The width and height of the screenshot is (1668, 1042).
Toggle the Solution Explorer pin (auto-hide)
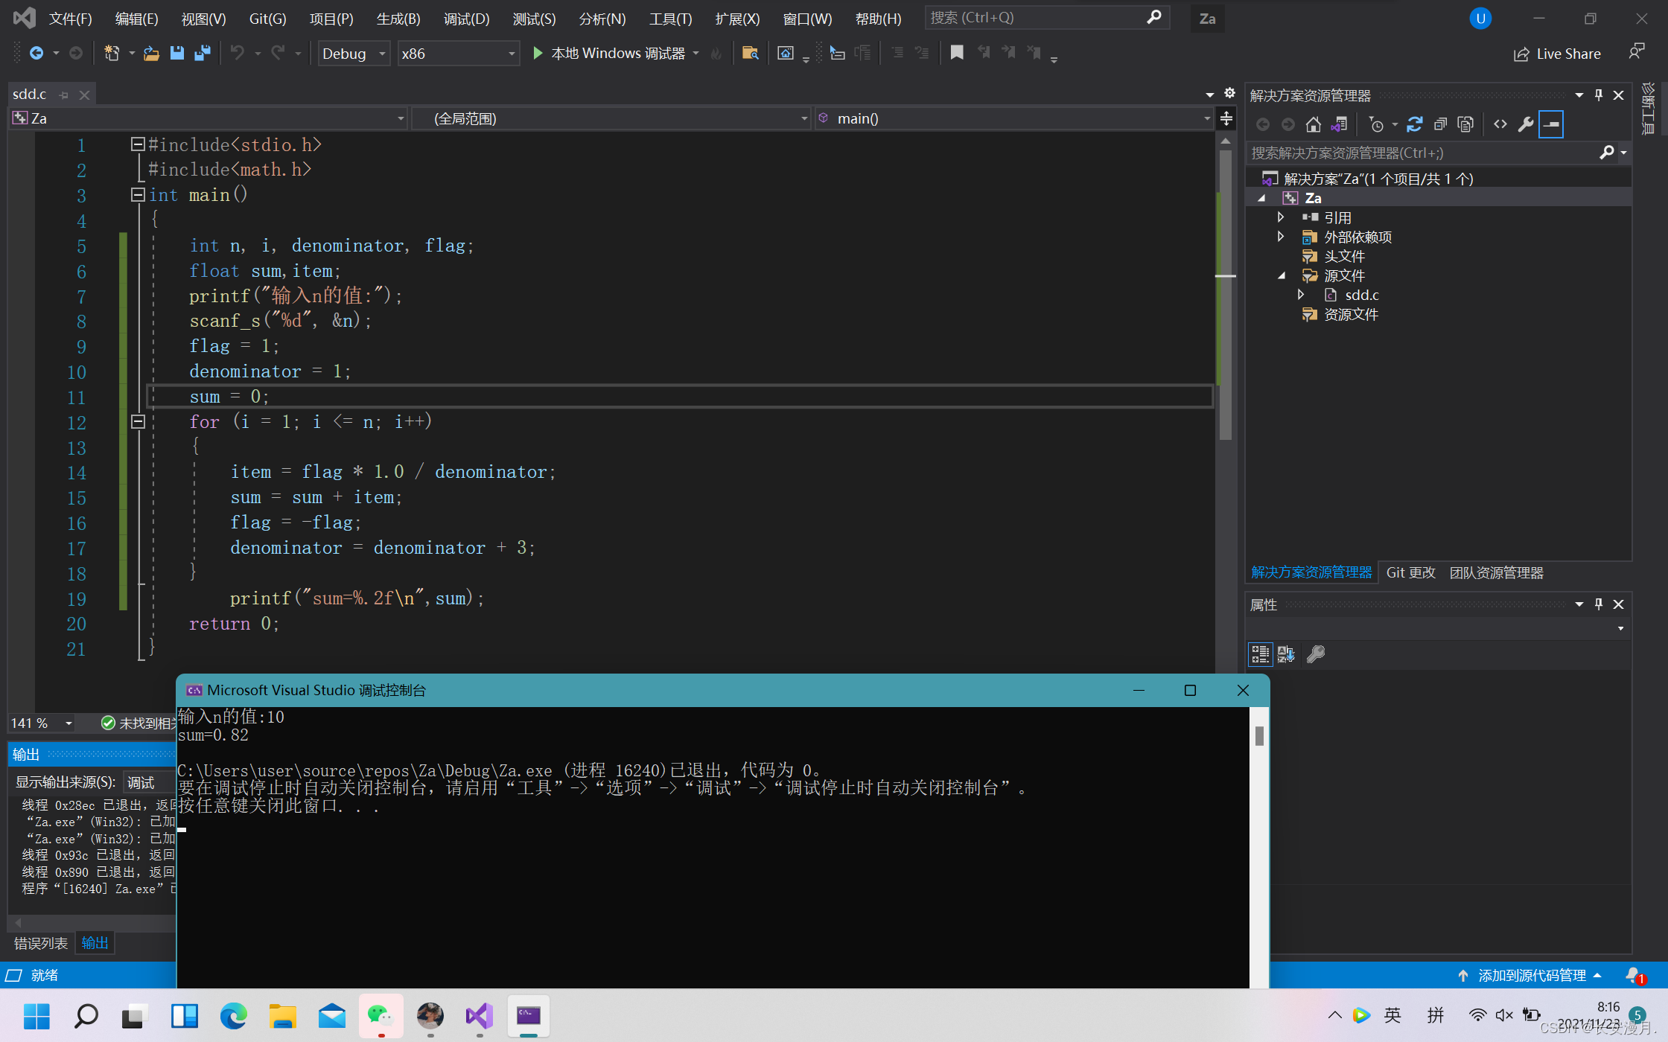1598,95
